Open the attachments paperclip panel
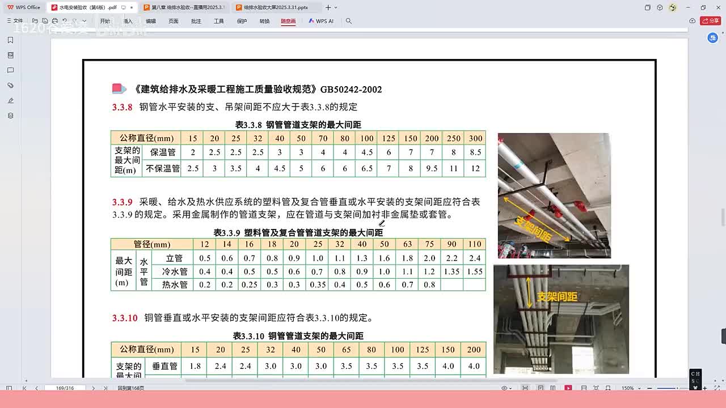Image resolution: width=726 pixels, height=408 pixels. pyautogui.click(x=10, y=86)
